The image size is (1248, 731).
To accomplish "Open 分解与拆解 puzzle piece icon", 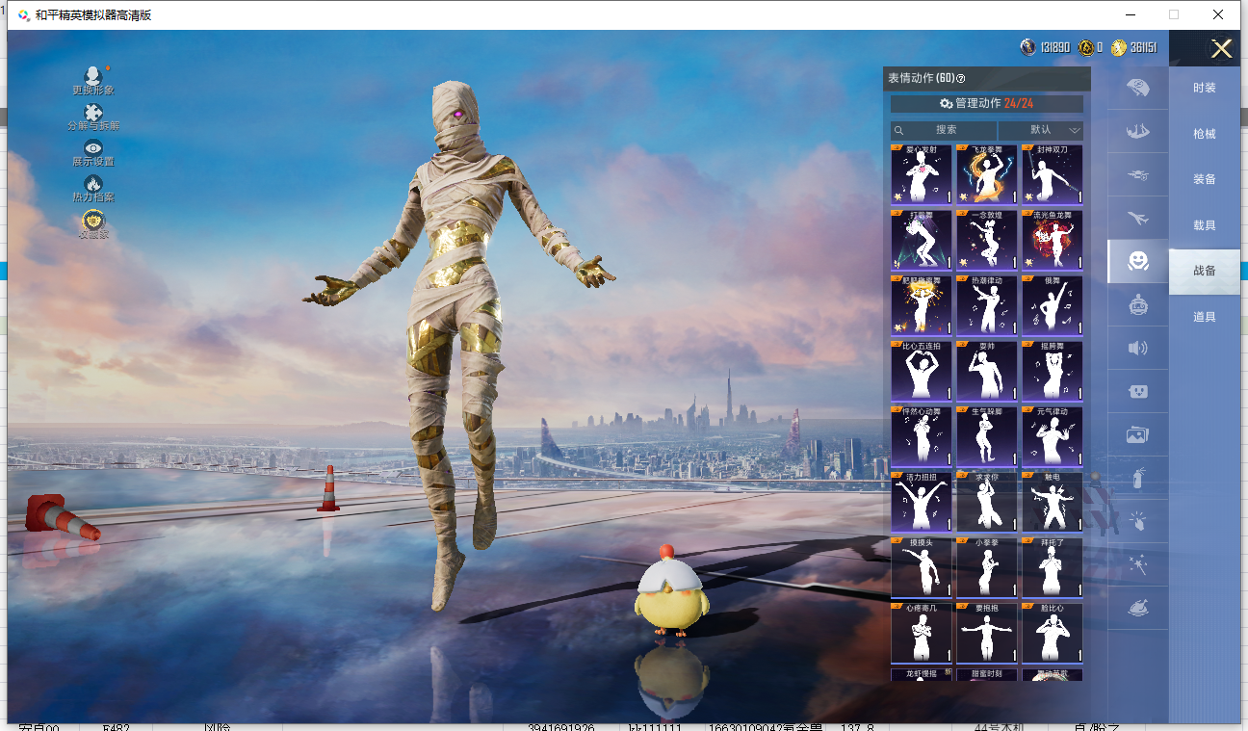I will click(x=93, y=113).
